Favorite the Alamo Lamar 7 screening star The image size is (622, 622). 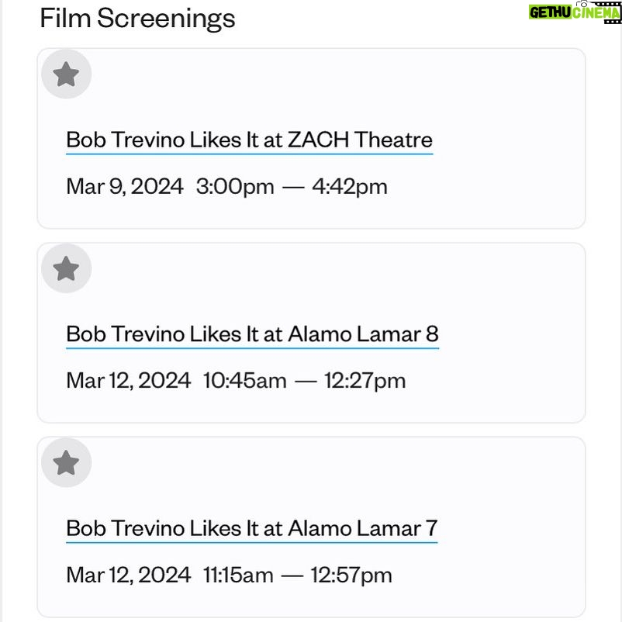(x=66, y=462)
